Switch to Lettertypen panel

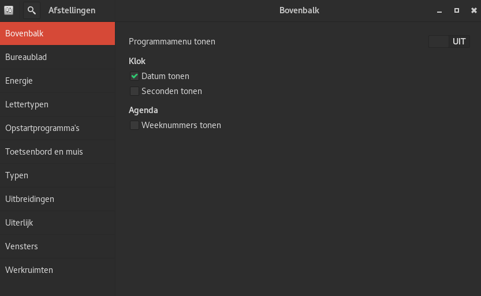[x=57, y=104]
